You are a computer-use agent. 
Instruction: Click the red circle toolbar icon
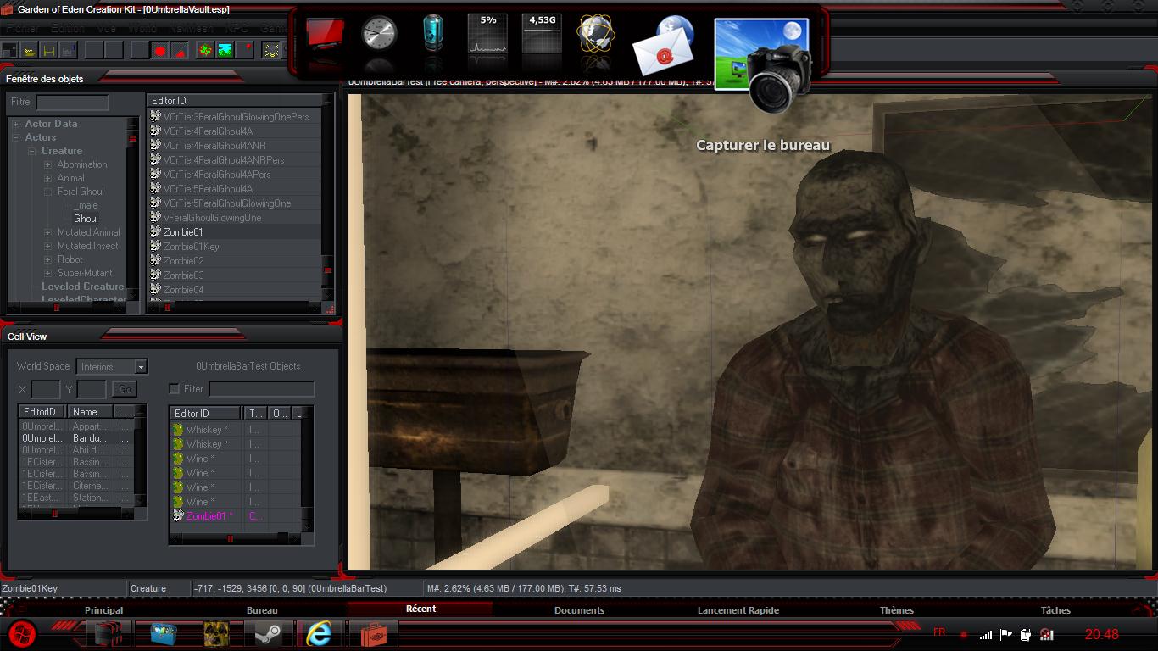coord(159,51)
